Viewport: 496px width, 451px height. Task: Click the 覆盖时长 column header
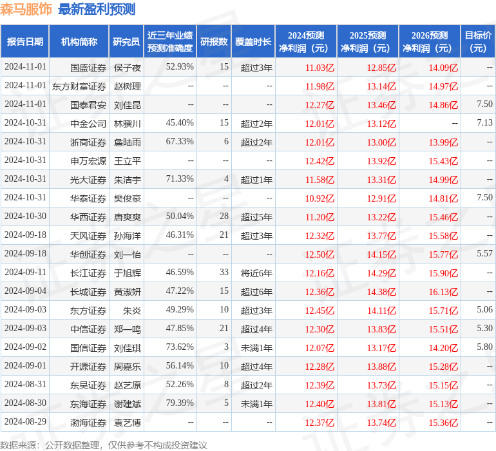(253, 41)
